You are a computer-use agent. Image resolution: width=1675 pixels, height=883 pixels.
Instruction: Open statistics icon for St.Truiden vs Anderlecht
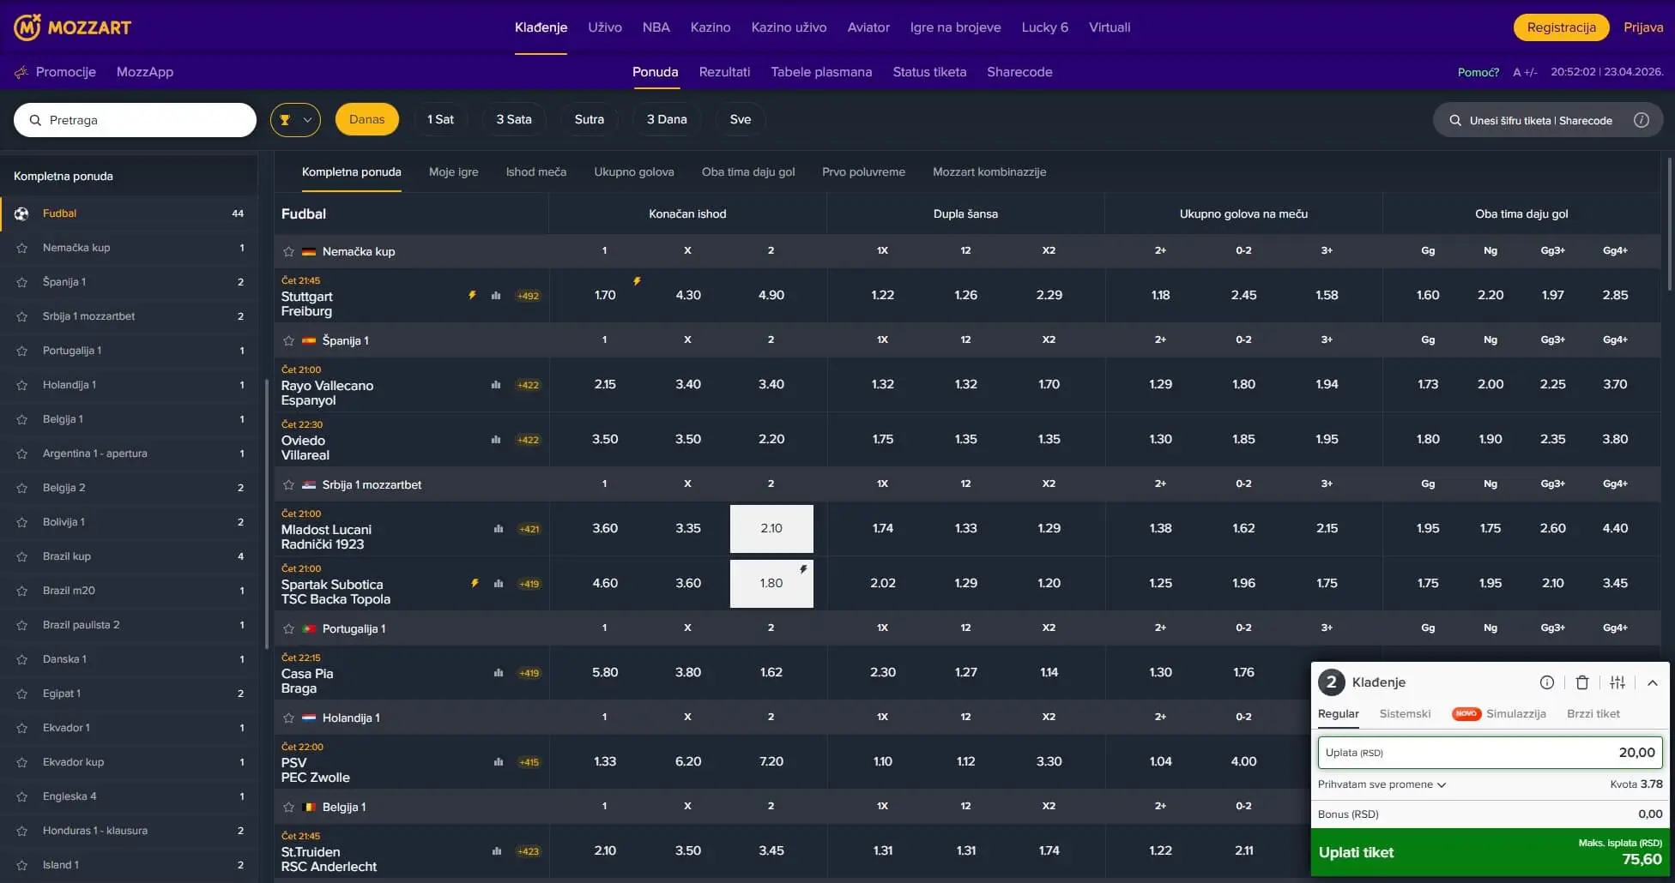tap(497, 851)
